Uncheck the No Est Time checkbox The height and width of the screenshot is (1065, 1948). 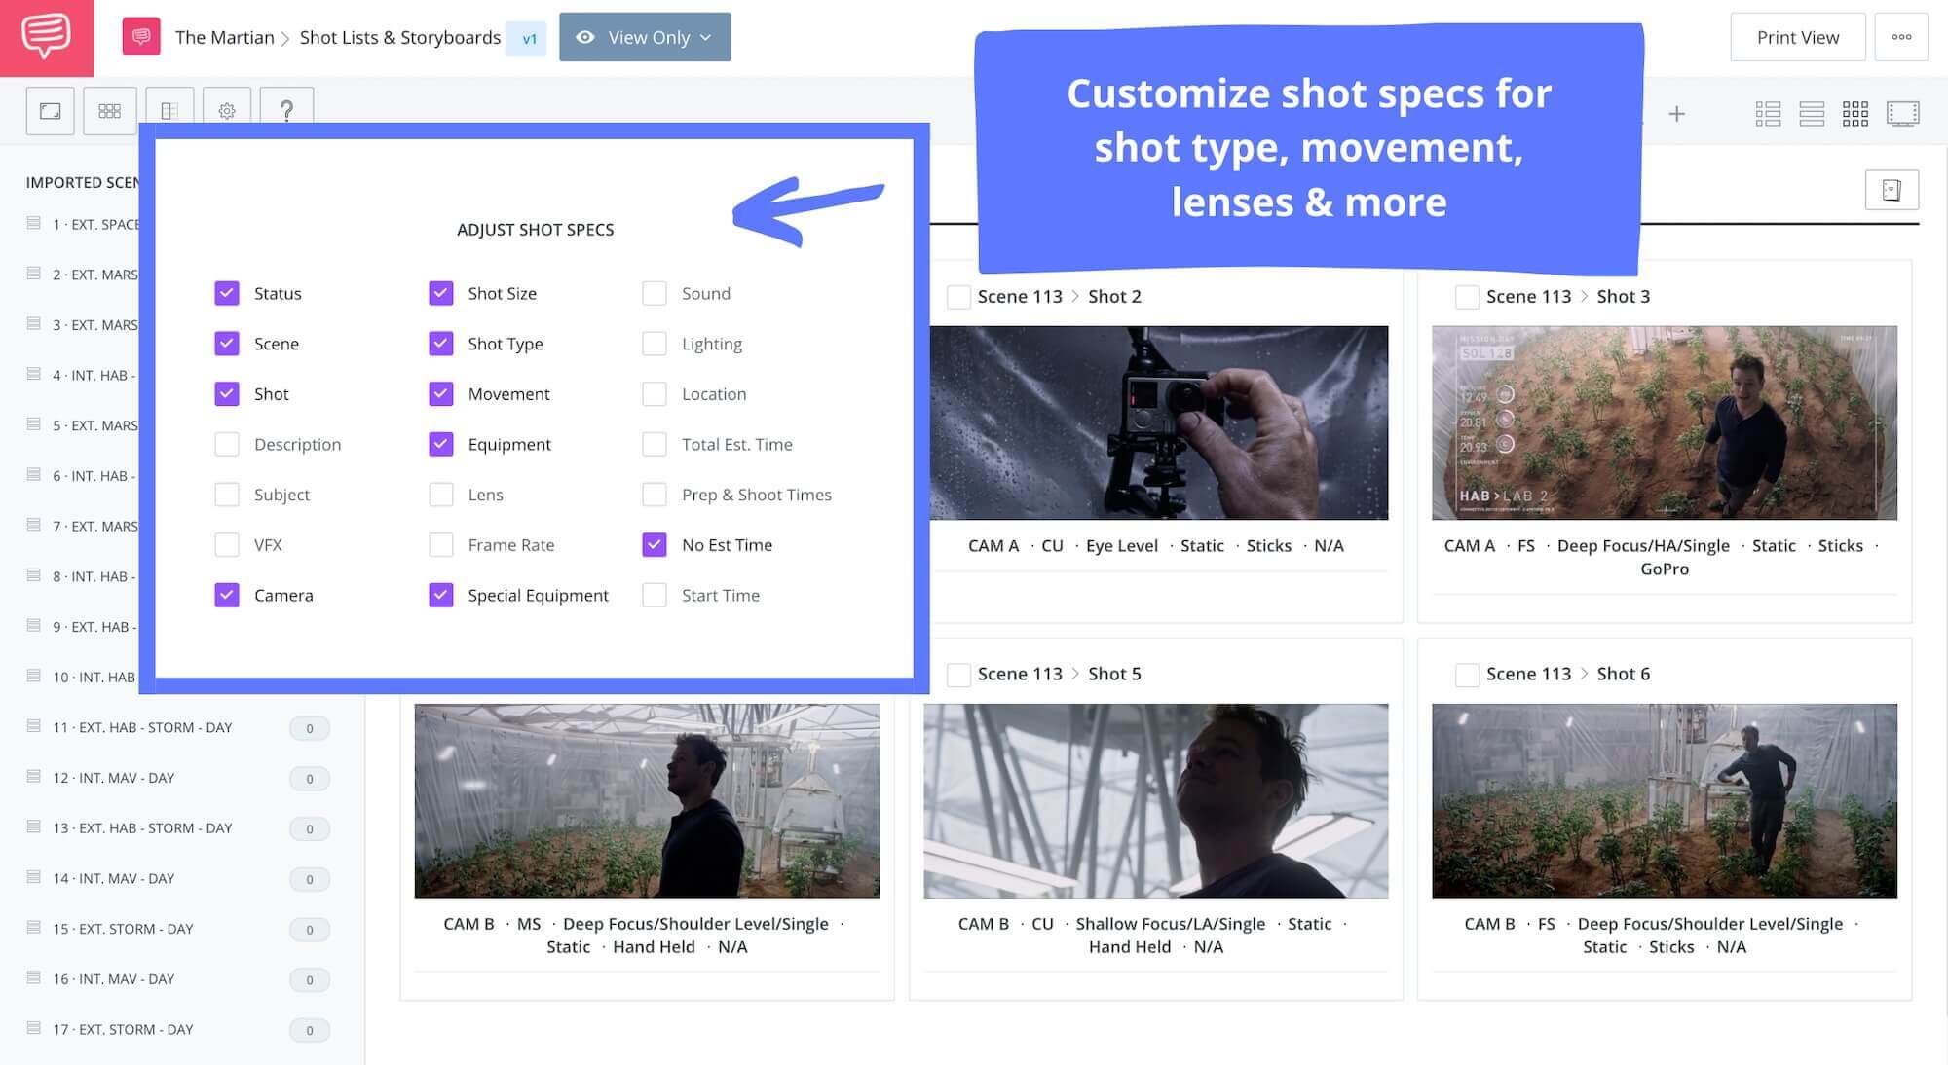(x=655, y=545)
